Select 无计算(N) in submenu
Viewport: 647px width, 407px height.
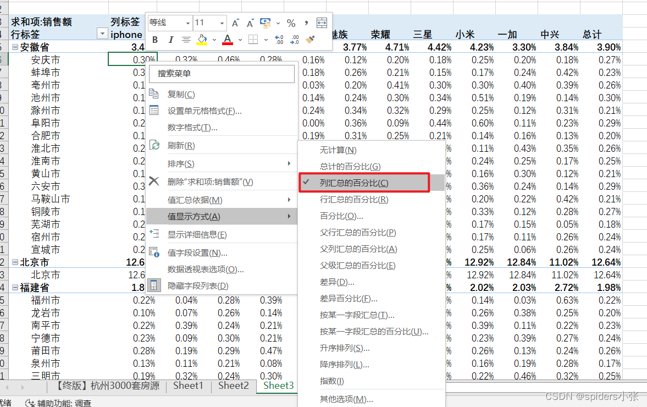[x=338, y=150]
